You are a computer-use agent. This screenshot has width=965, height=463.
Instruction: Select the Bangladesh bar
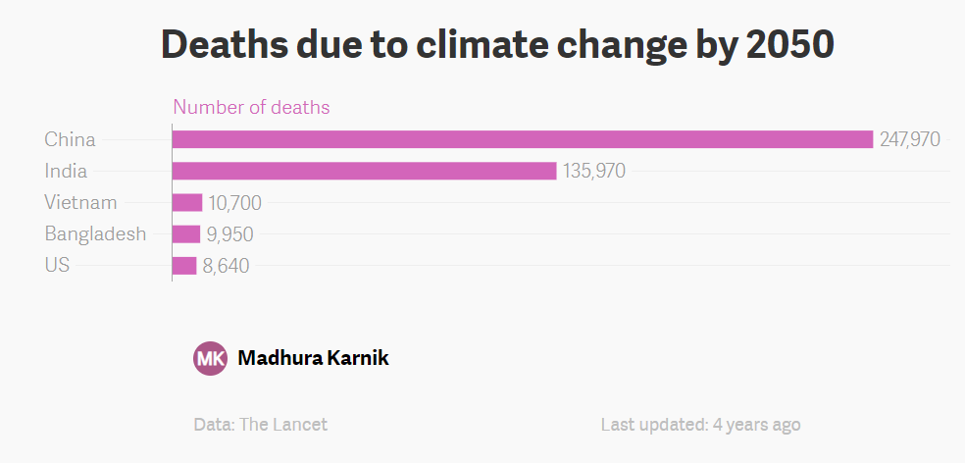point(186,233)
